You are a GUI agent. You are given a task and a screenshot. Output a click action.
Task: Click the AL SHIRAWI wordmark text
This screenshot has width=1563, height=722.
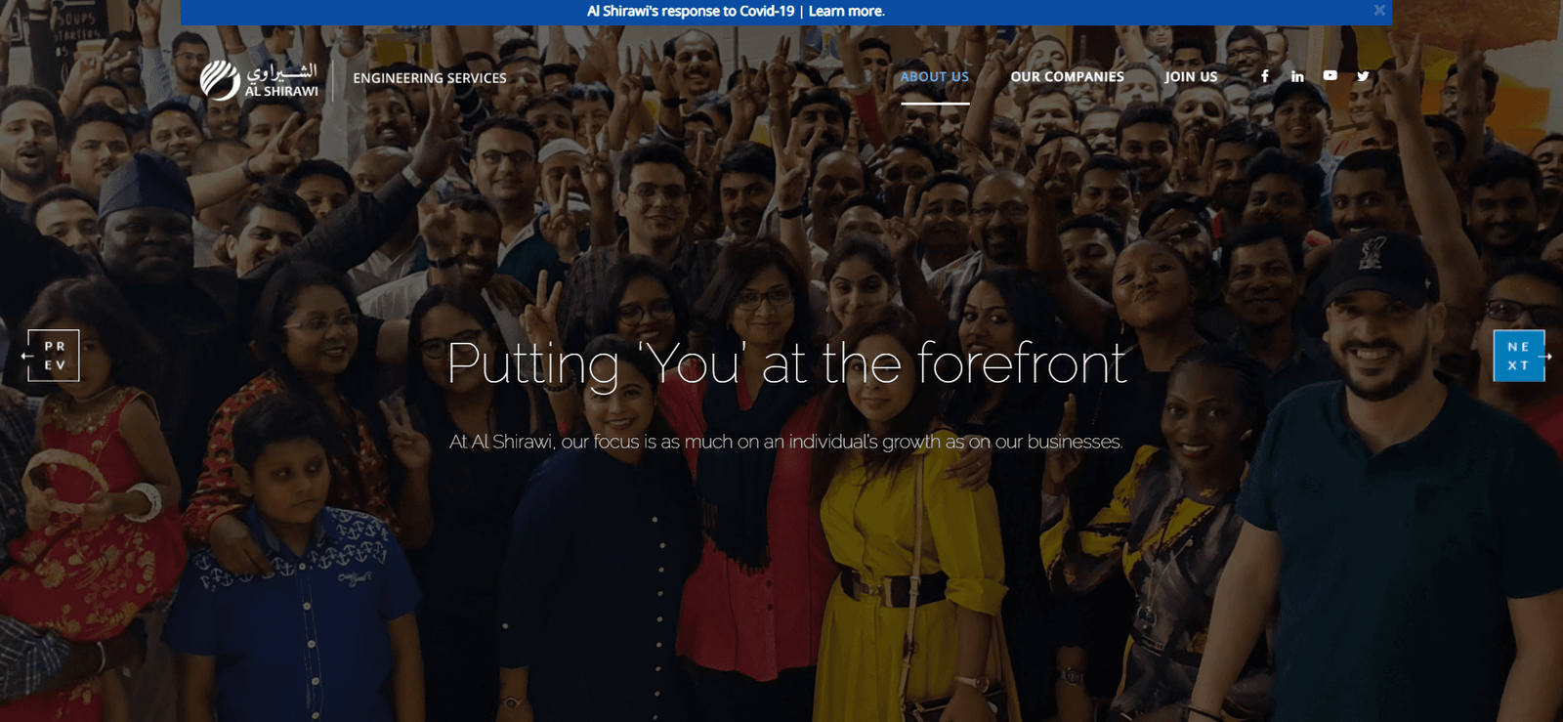pyautogui.click(x=281, y=91)
